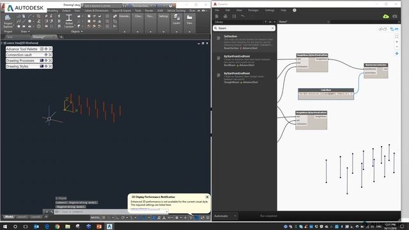Toggle the grid display in AutoCAD status bar
This screenshot has width=409, height=230.
point(104,217)
